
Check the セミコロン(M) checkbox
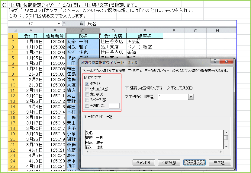coord(87,89)
